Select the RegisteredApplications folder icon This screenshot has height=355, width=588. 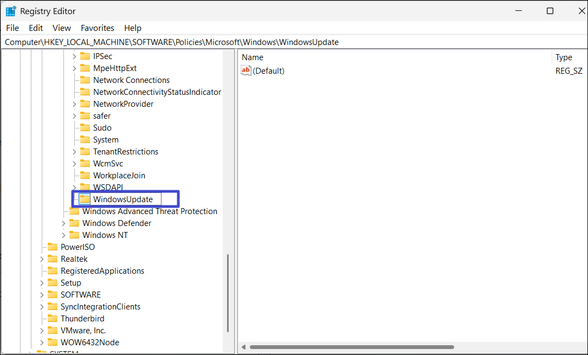point(53,270)
